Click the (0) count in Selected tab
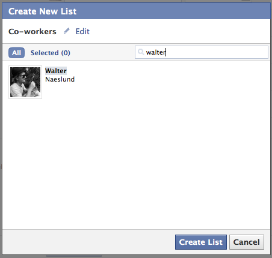This screenshot has width=272, height=258. tap(66, 53)
